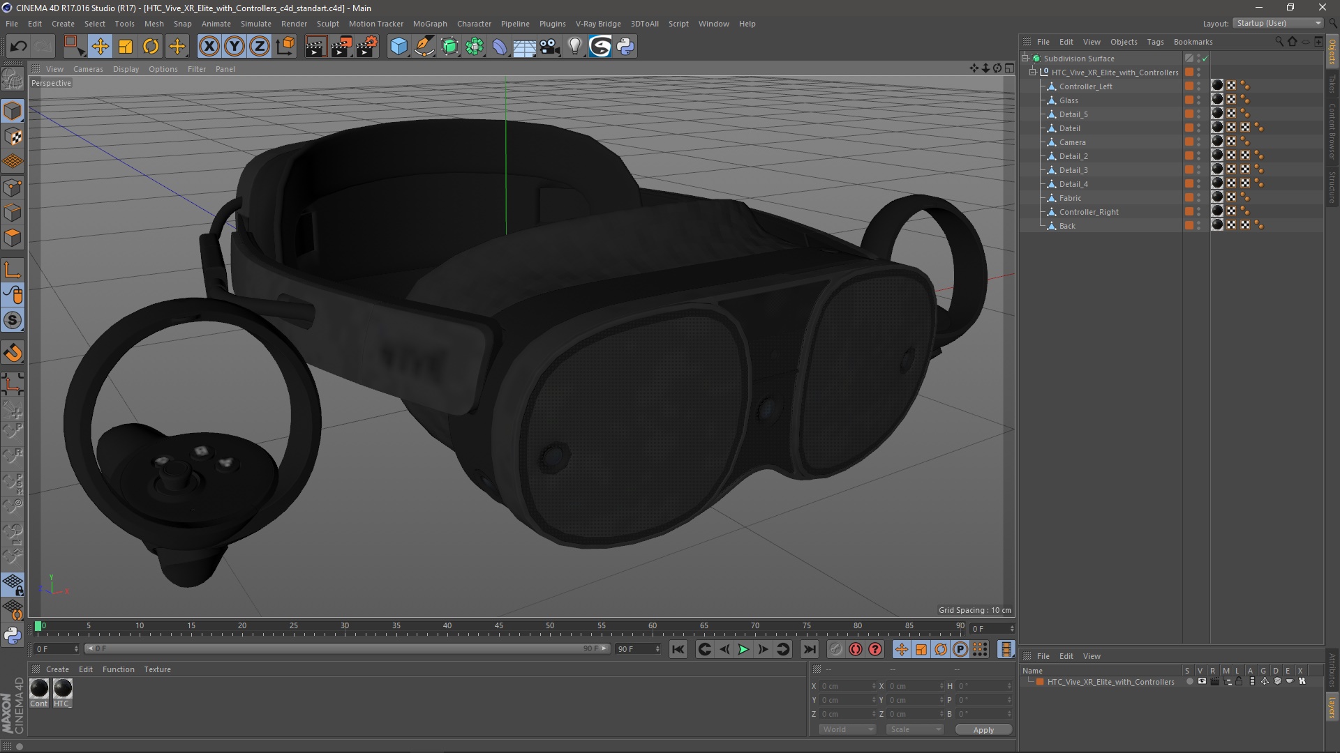The width and height of the screenshot is (1340, 753).
Task: Switch to Polygons mode
Action: [x=13, y=238]
